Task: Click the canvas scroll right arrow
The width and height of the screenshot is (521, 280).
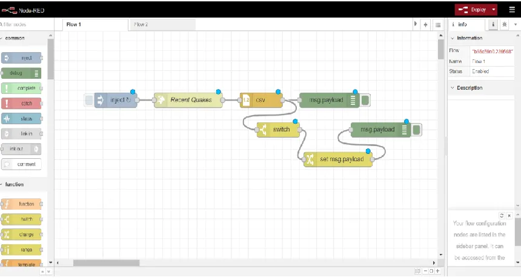Action: pyautogui.click(x=434, y=262)
